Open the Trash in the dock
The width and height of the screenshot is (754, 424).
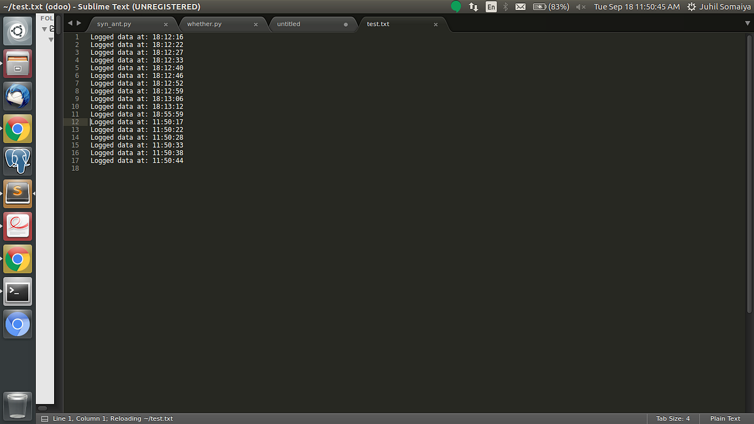click(x=18, y=405)
